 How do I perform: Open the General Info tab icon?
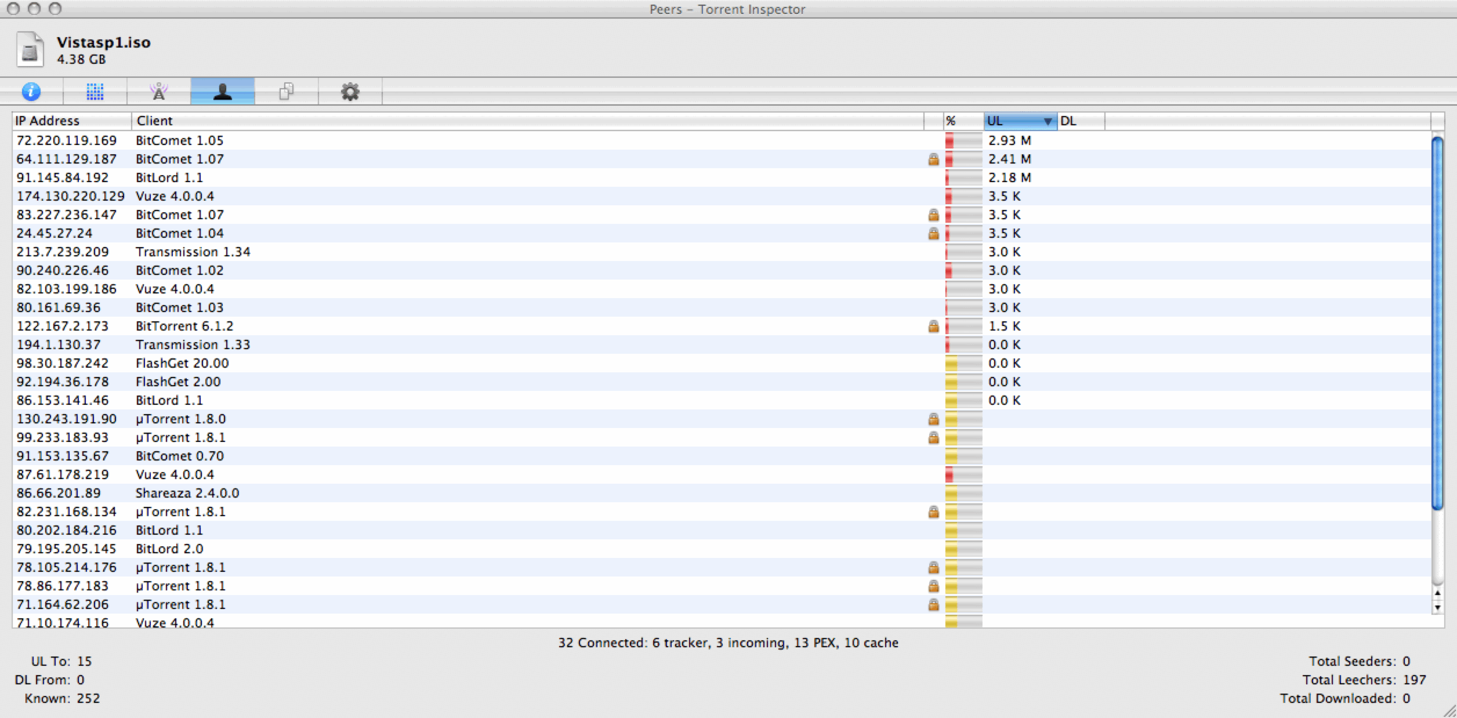(x=31, y=91)
